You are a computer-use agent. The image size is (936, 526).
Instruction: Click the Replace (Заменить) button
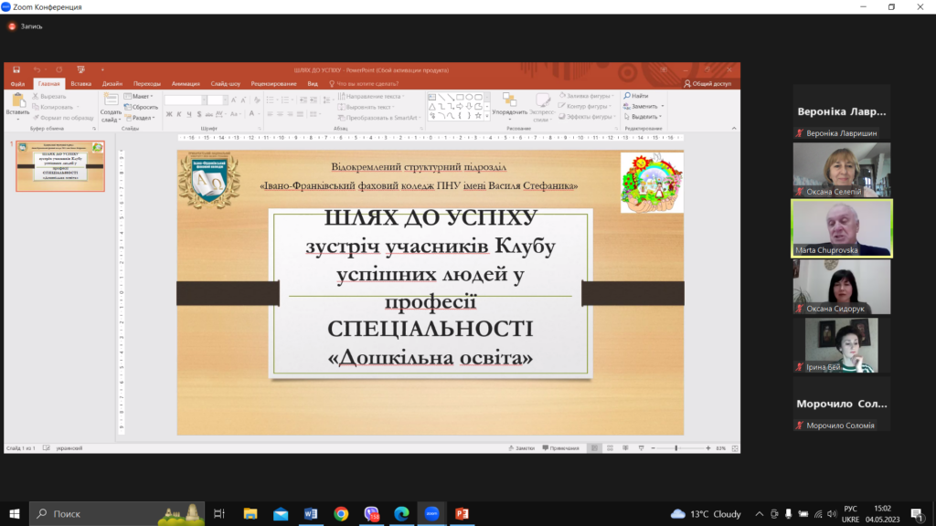[x=644, y=106]
